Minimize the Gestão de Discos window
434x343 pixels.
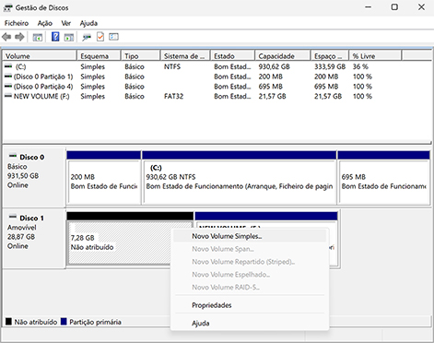(368, 7)
